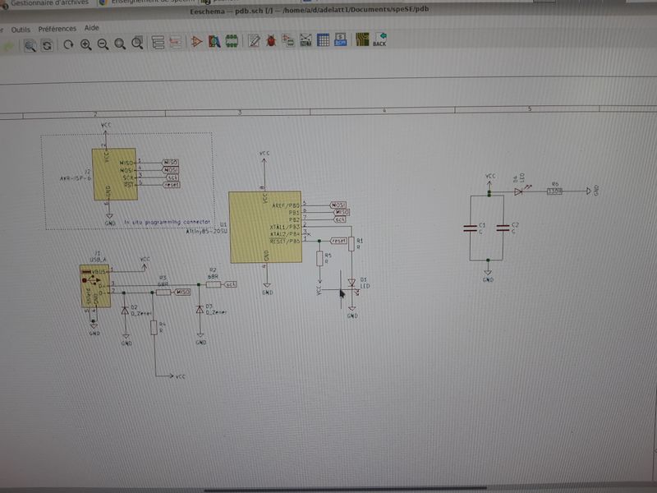
Task: Generate the netlist
Action: tap(288, 40)
